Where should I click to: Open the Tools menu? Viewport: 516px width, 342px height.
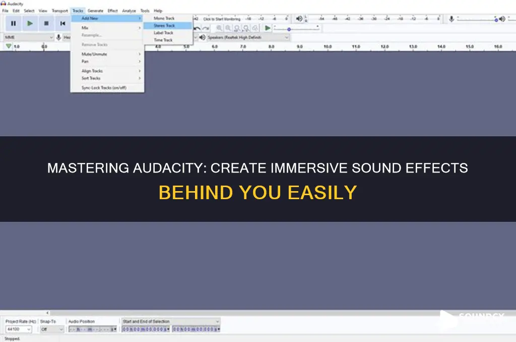[145, 11]
